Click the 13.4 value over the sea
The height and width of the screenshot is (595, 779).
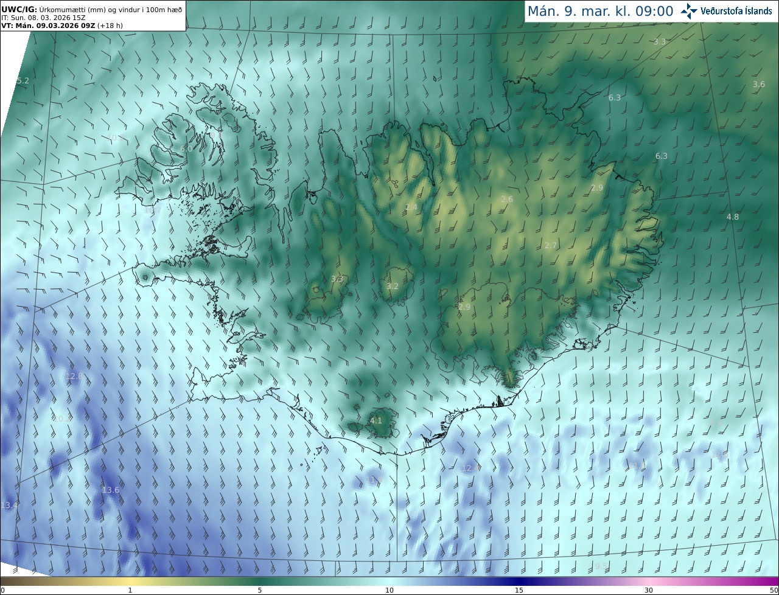coord(9,506)
